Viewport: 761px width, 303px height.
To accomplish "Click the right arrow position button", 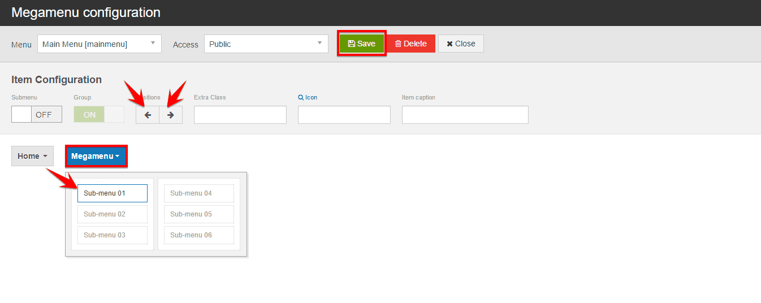I will [171, 115].
